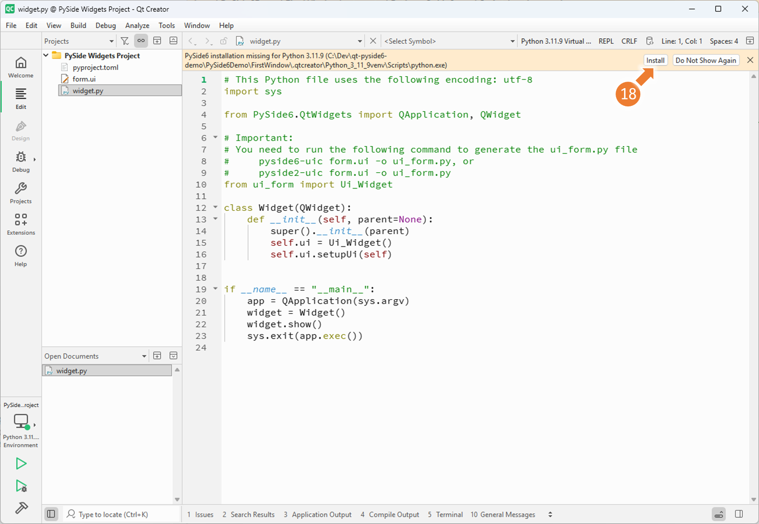759x524 pixels.
Task: Dismiss the PySide6 missing info bar
Action: pos(750,60)
